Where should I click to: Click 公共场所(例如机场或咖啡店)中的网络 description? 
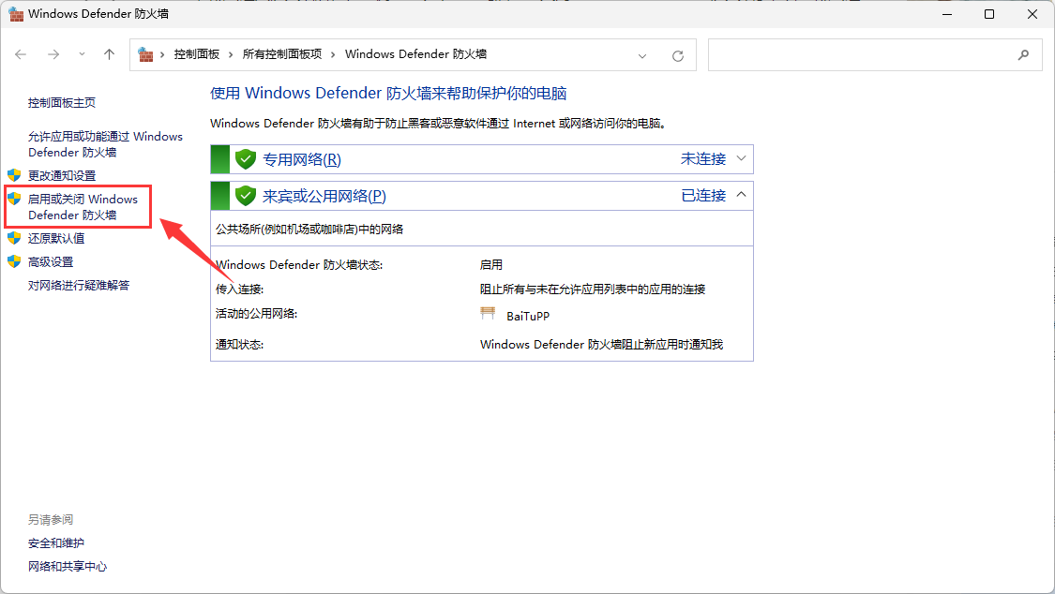pyautogui.click(x=309, y=230)
